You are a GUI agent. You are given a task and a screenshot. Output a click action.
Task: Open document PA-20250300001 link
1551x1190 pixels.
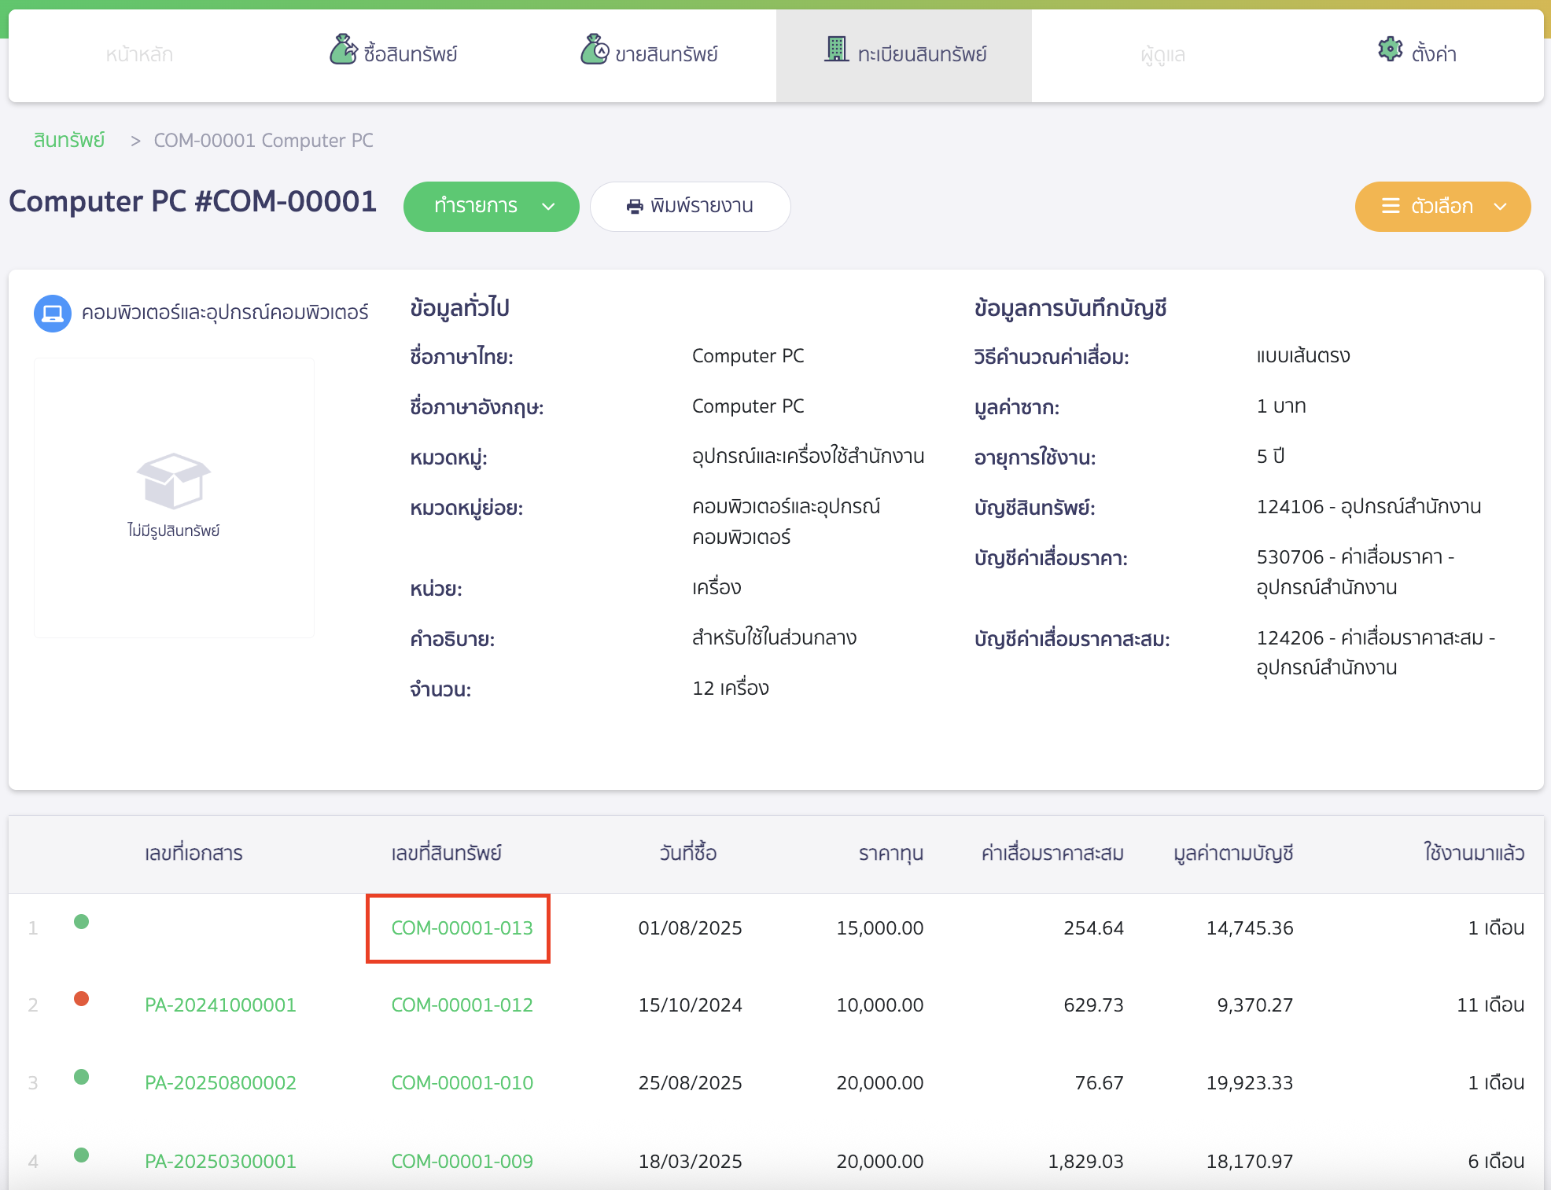point(220,1162)
